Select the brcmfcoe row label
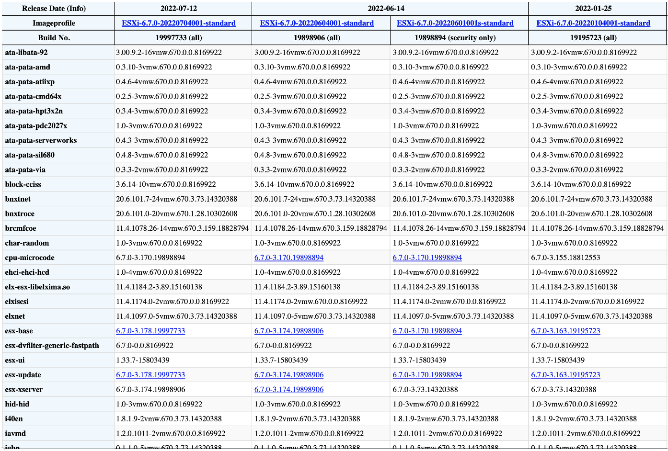668x451 pixels. pyautogui.click(x=21, y=228)
